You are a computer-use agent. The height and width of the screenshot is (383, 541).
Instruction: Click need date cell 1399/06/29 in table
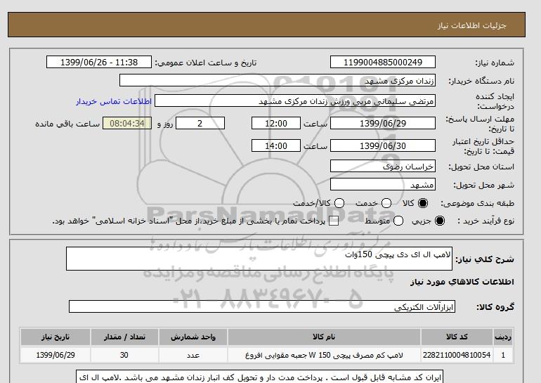coord(56,355)
